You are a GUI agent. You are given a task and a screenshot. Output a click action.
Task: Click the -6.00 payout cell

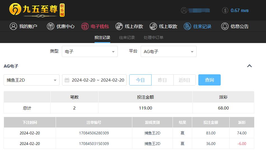pyautogui.click(x=242, y=144)
